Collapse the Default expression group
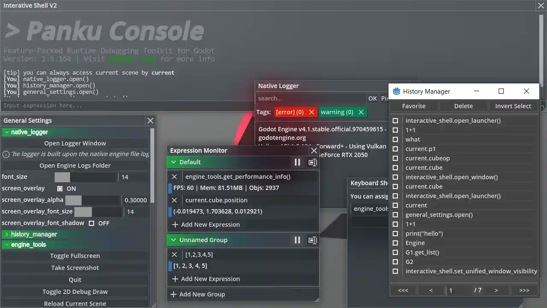The image size is (547, 308). 173,162
